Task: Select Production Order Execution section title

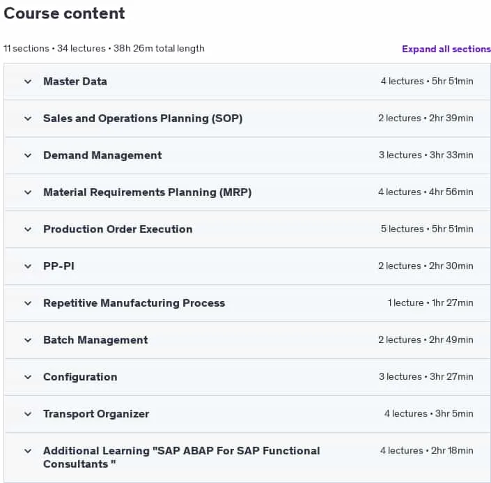Action: [118, 229]
